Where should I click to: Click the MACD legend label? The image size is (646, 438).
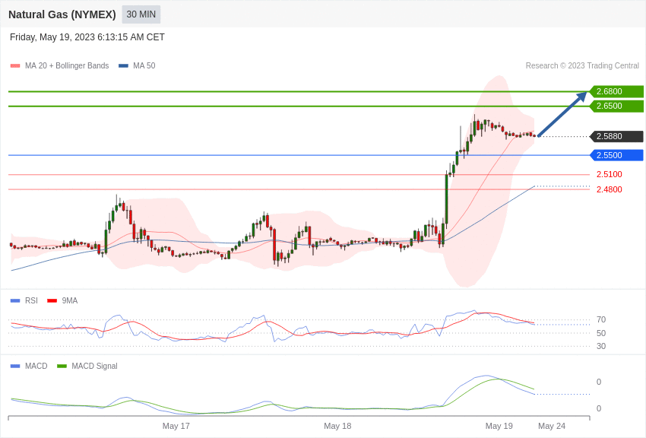(36, 366)
